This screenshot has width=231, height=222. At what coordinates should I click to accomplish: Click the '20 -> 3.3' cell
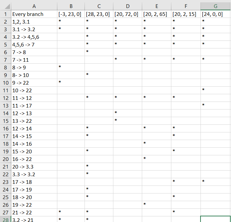point(34,167)
